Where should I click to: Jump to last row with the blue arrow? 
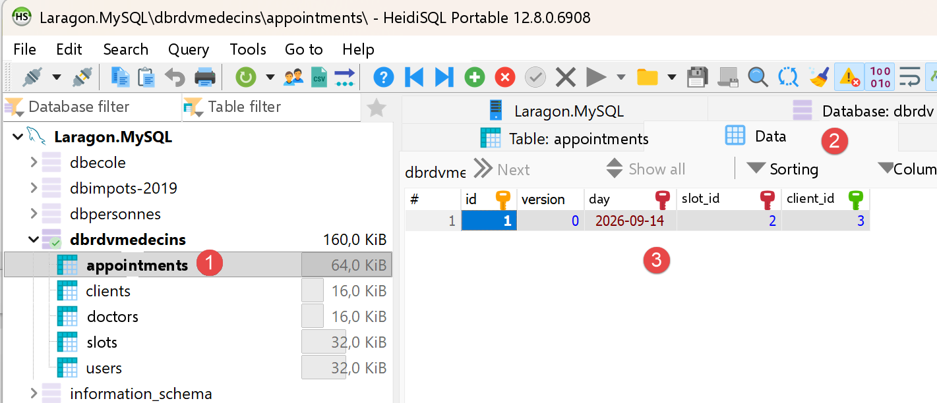click(x=444, y=78)
